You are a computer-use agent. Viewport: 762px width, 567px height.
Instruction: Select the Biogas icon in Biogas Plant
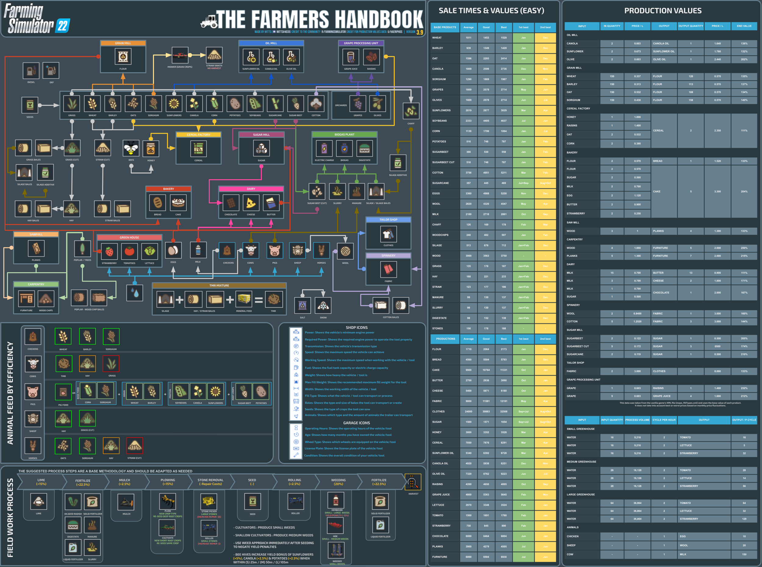[x=344, y=148]
